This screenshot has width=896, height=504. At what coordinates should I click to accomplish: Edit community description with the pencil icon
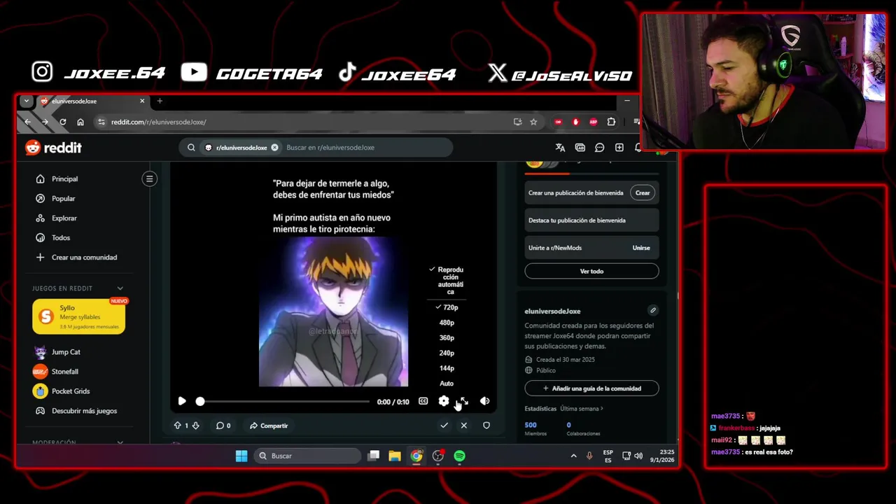pos(652,310)
